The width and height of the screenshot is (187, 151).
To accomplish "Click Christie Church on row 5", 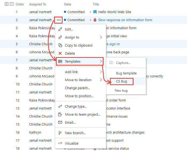I will [41, 44].
